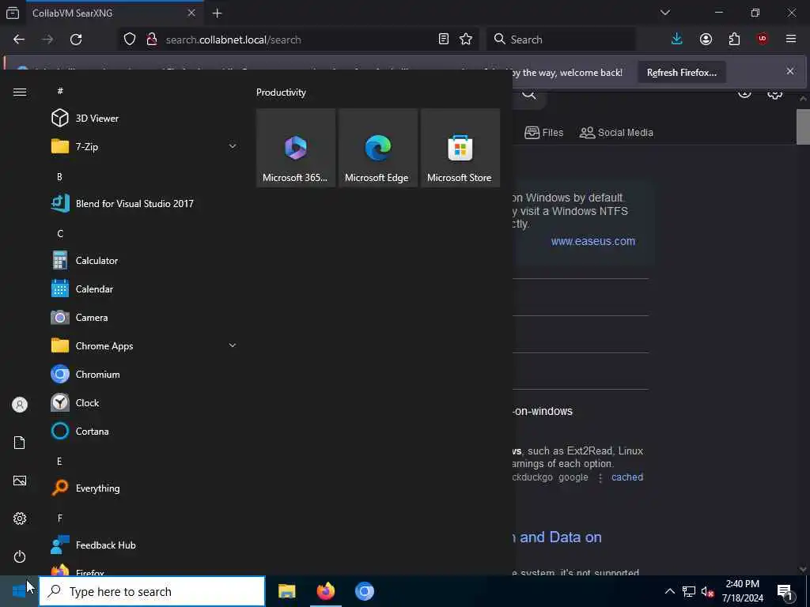Click the muted volume icon in tray
The width and height of the screenshot is (810, 607).
pyautogui.click(x=708, y=591)
